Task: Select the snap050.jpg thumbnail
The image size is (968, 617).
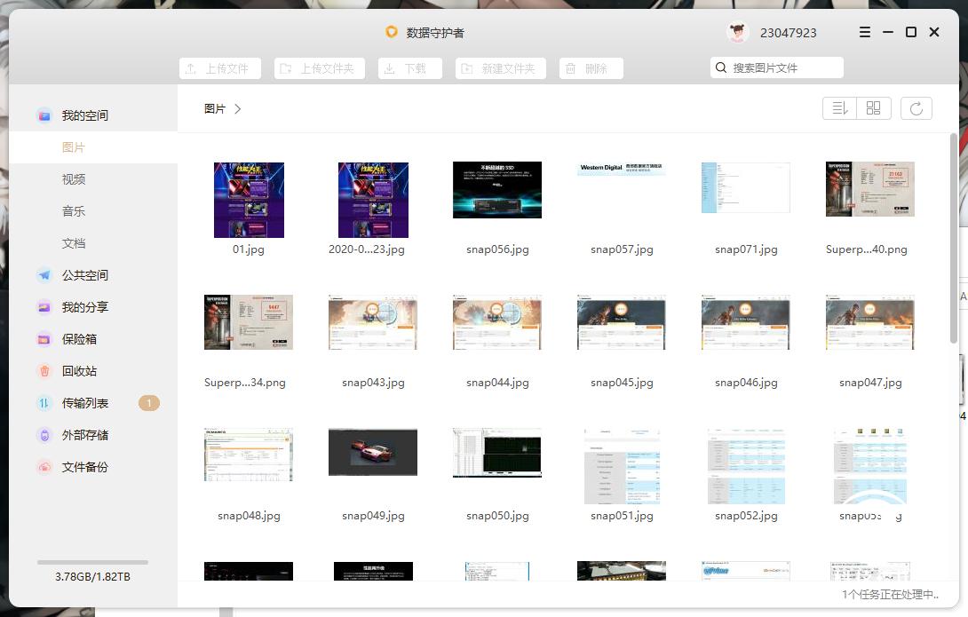Action: click(x=497, y=453)
